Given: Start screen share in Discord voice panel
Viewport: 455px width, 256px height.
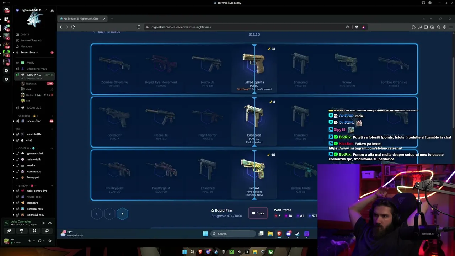Looking at the screenshot, I should tap(22, 231).
